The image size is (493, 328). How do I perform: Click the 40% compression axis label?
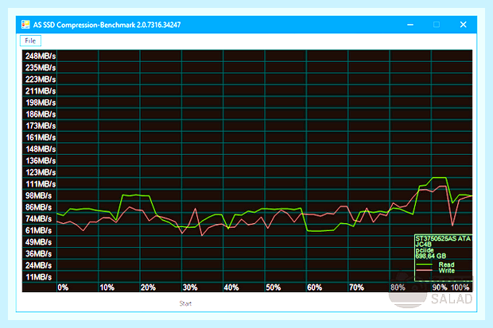pos(231,287)
